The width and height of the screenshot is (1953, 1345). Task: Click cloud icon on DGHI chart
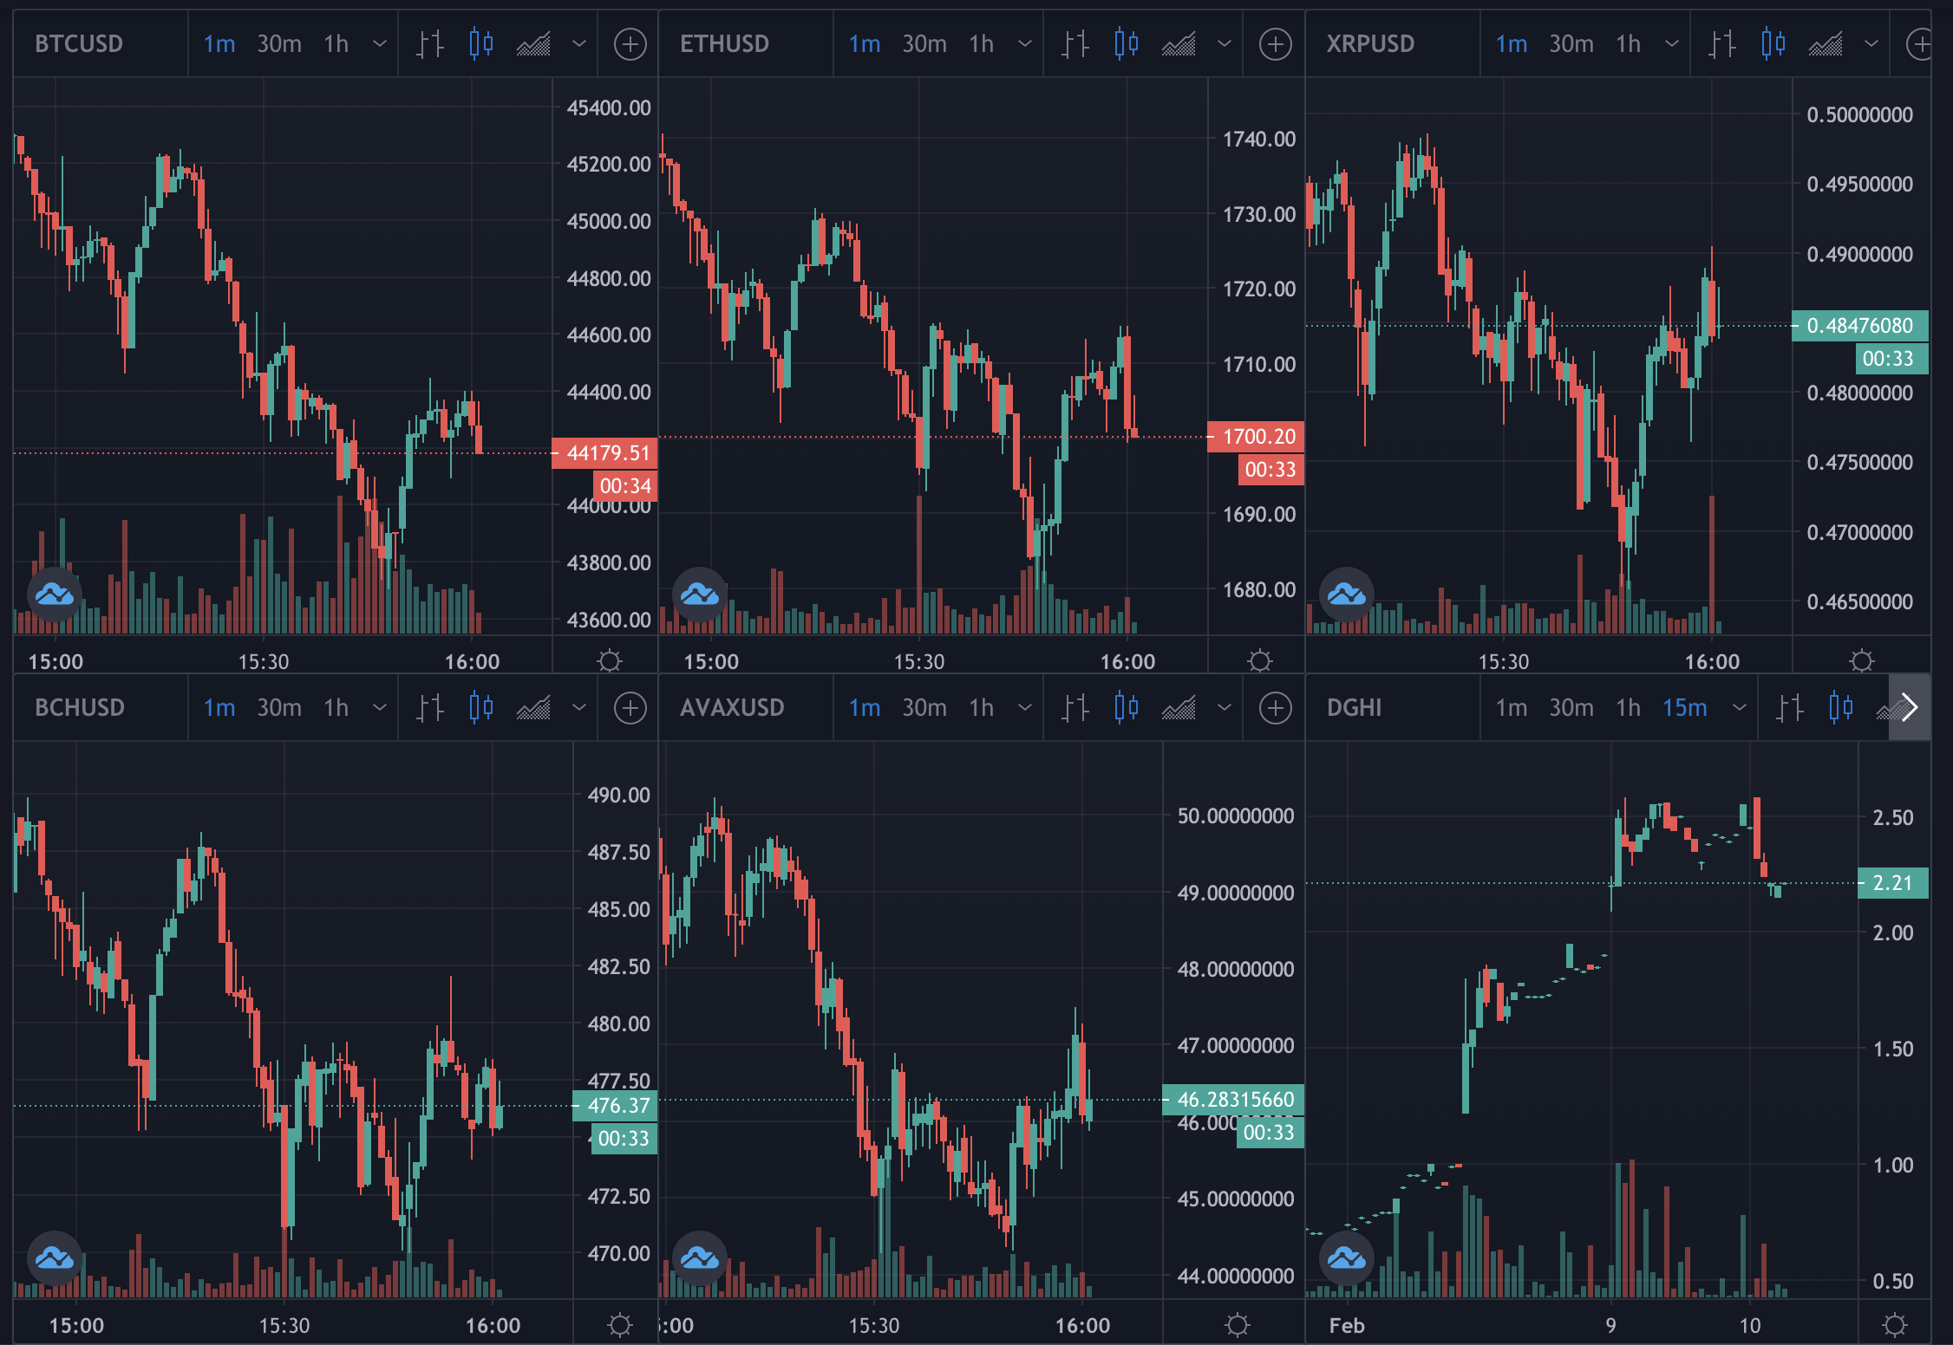pos(1347,1257)
